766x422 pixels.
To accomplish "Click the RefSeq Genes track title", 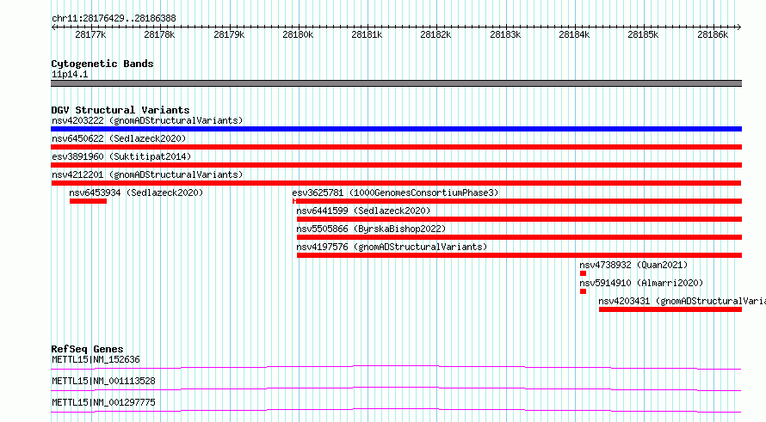I will (x=87, y=349).
